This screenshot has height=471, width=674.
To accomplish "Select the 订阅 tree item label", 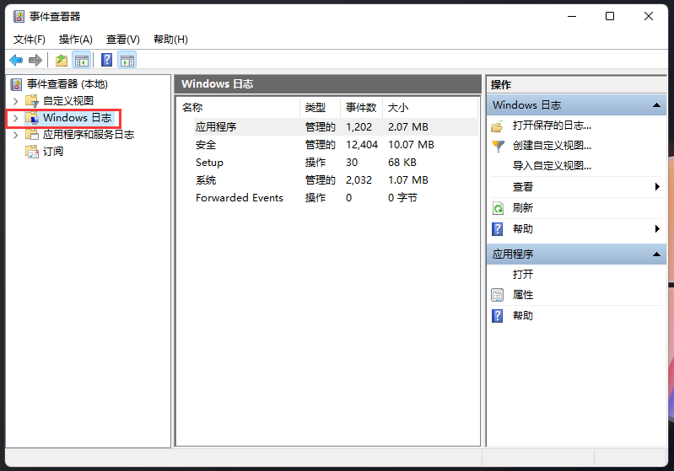I will [53, 152].
